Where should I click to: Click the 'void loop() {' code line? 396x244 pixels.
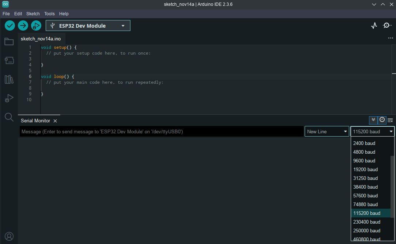coord(57,76)
